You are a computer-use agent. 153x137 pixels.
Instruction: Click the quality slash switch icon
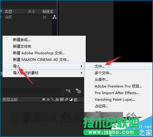point(53,99)
